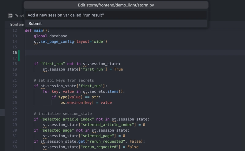This screenshot has height=151, width=245.
Task: Select line number 16 in the gutter
Action: pos(15,53)
